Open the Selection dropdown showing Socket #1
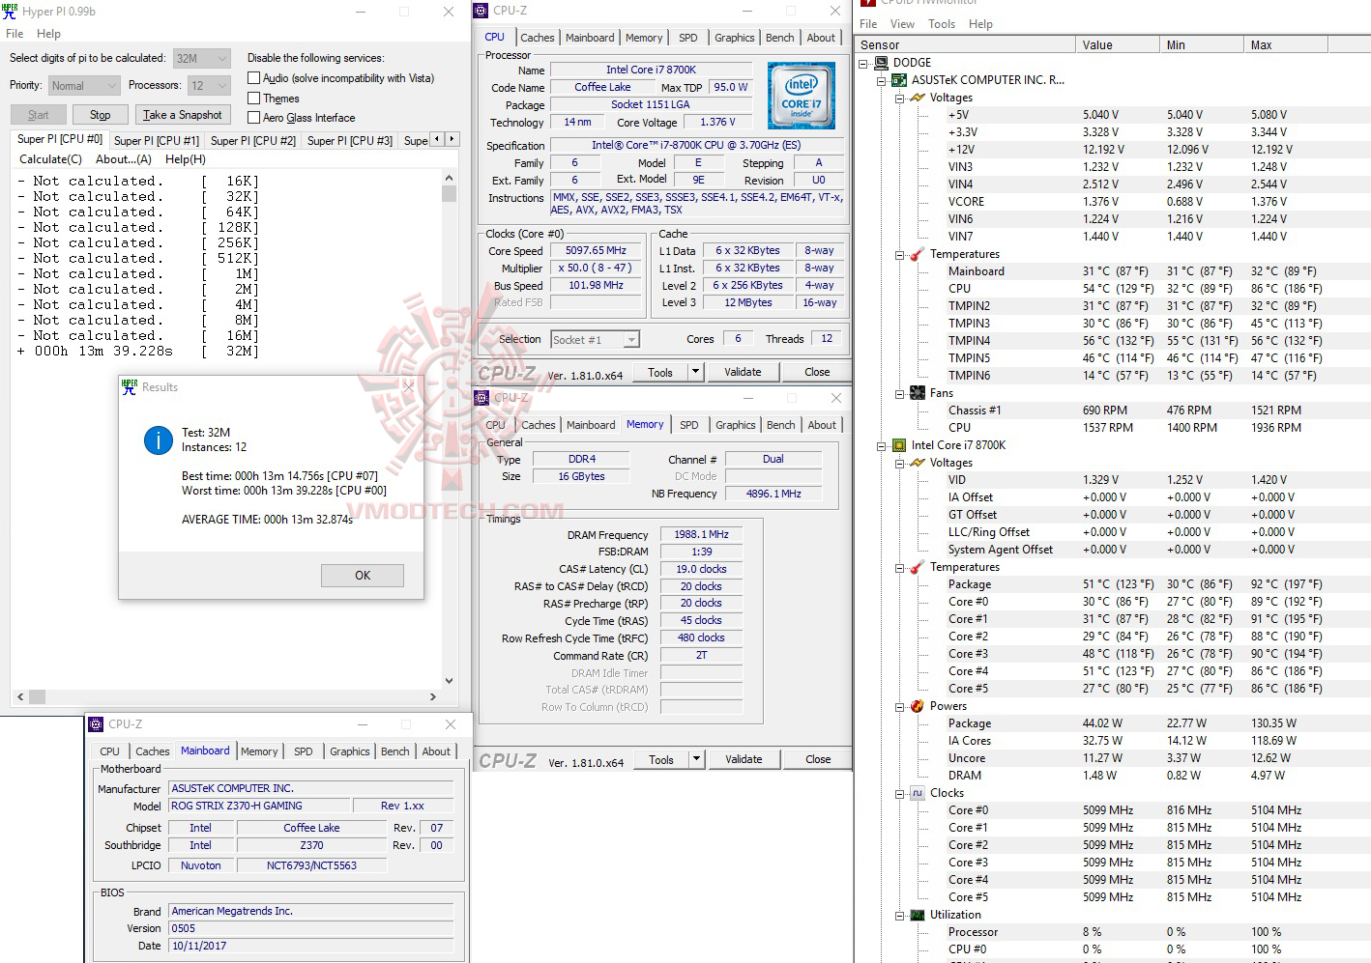This screenshot has height=963, width=1371. [596, 340]
